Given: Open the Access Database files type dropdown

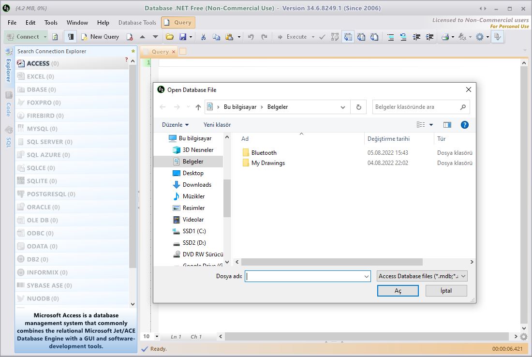Looking at the screenshot, I should click(x=422, y=276).
